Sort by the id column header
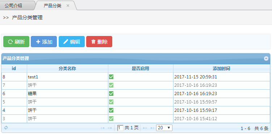272x134 pixels. [14, 68]
